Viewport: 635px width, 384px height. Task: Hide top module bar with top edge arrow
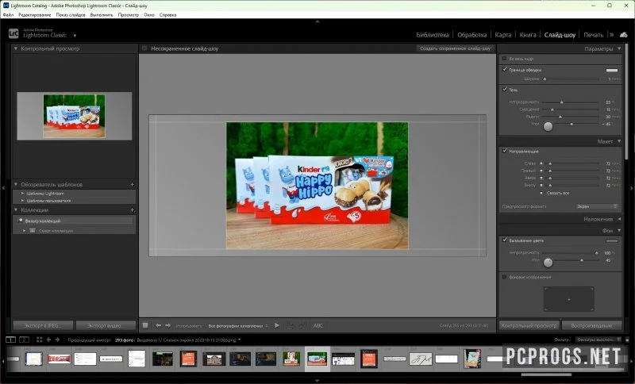tap(317, 21)
